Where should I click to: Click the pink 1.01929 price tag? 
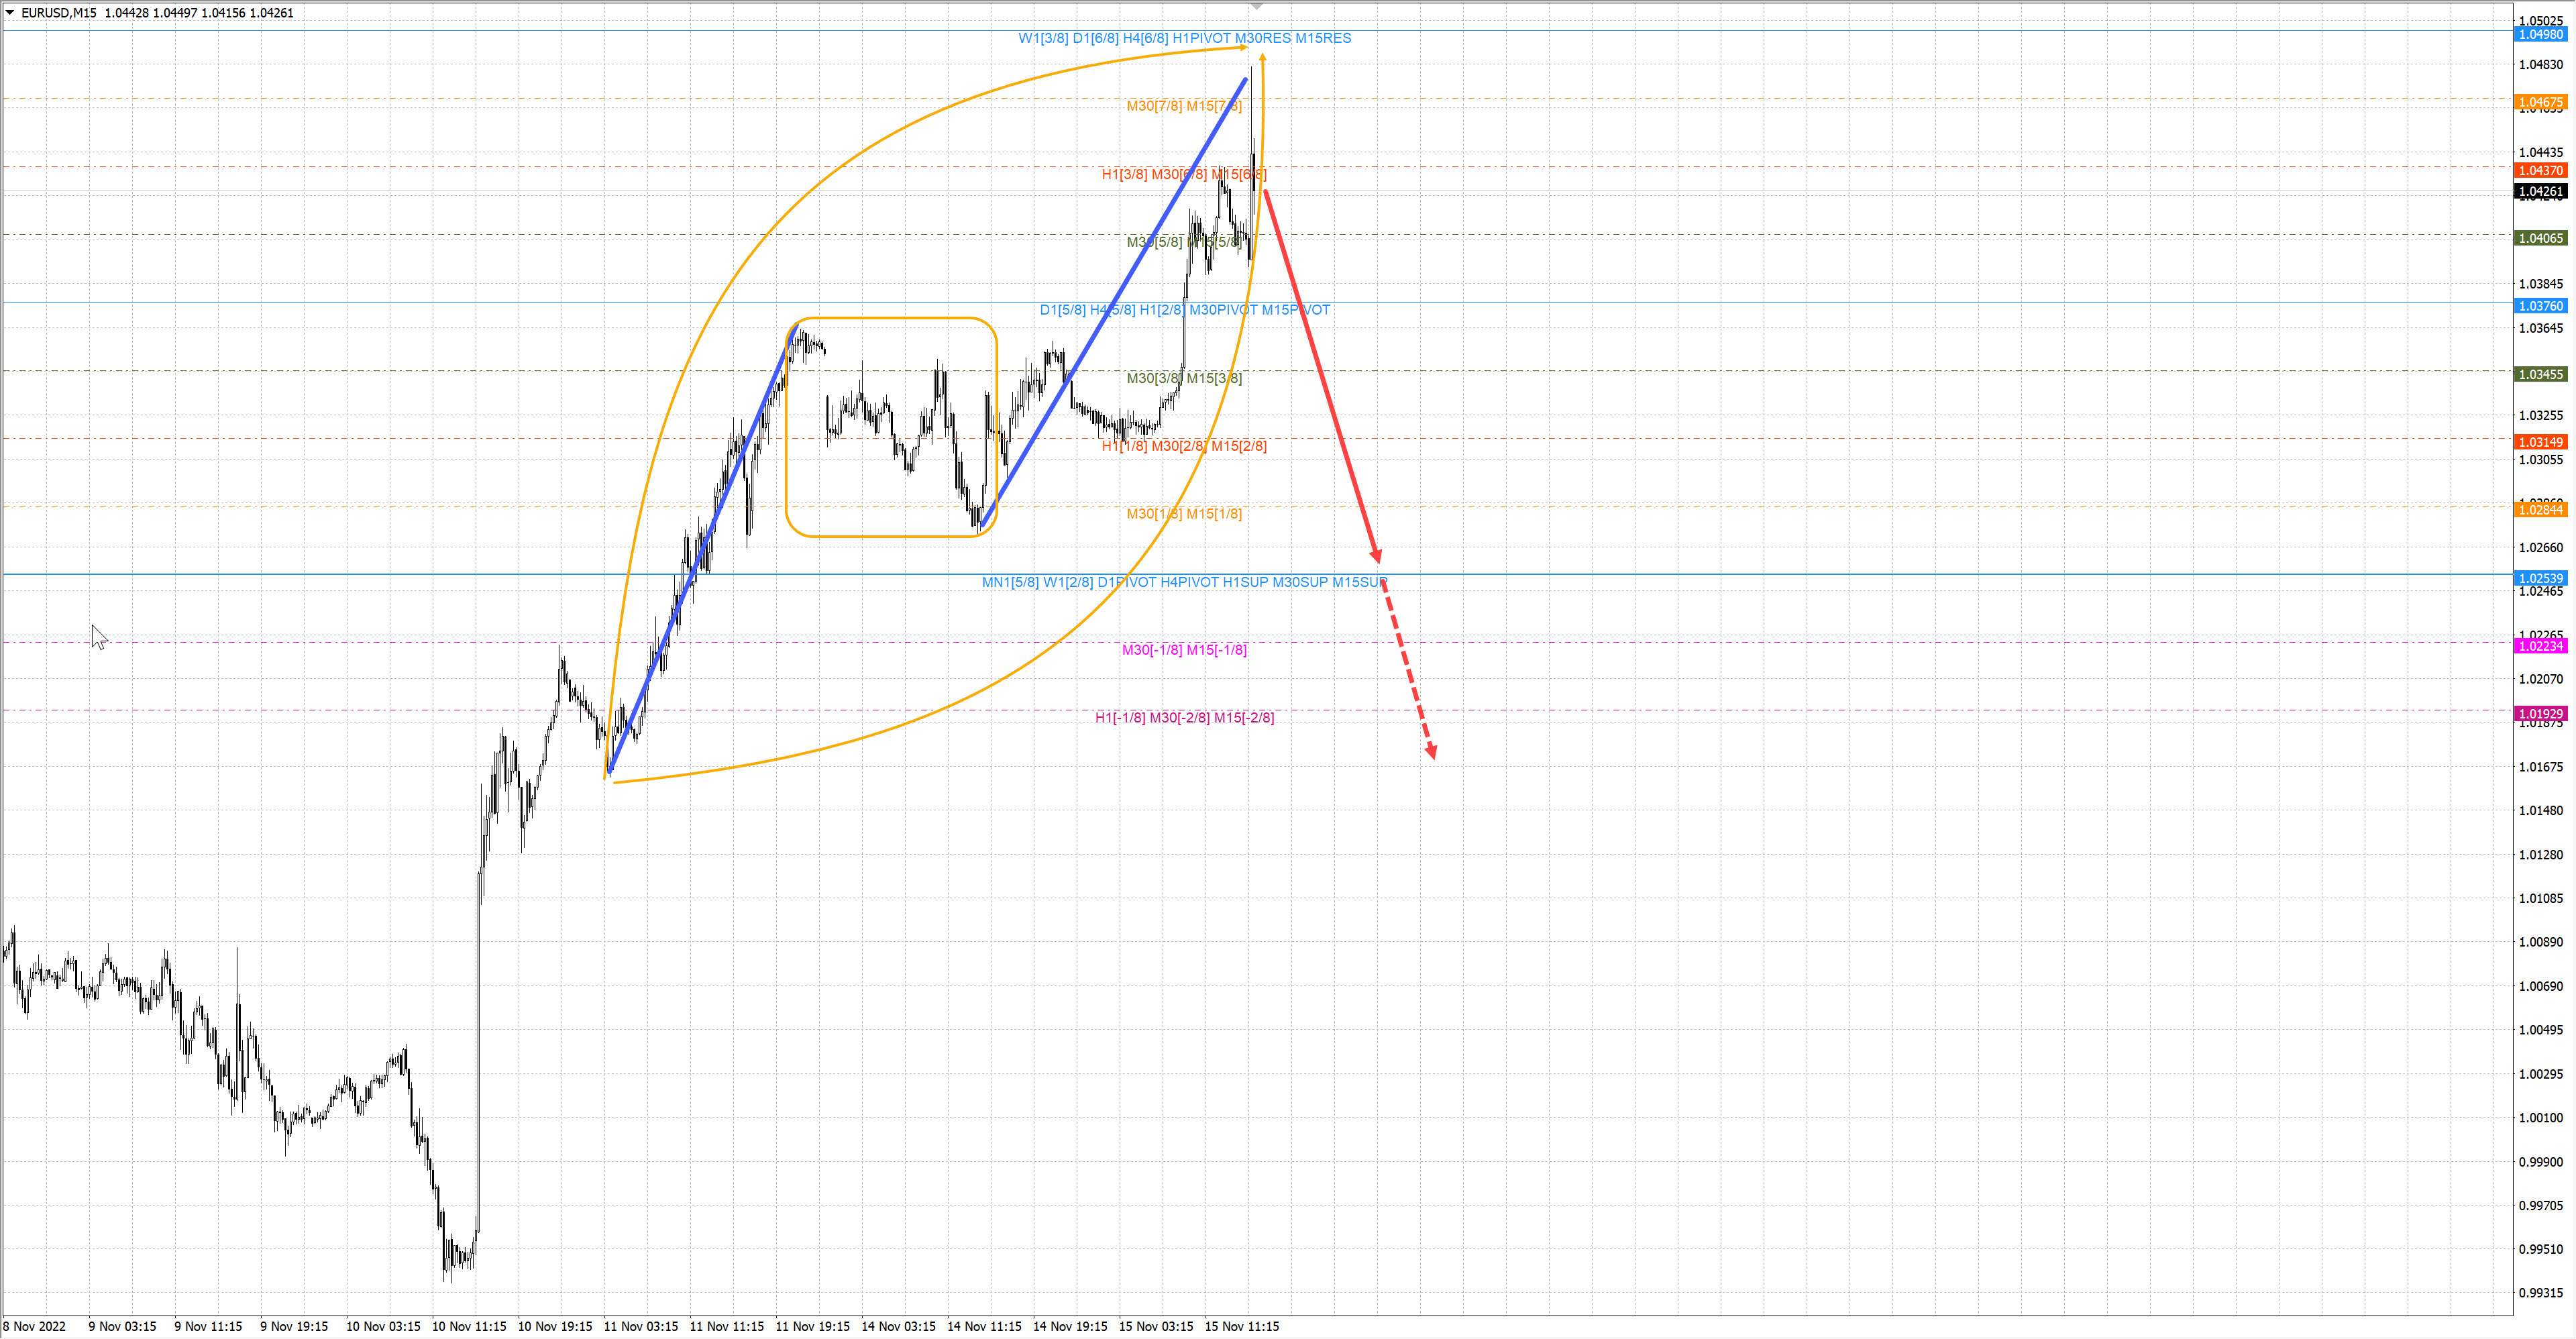(2540, 714)
